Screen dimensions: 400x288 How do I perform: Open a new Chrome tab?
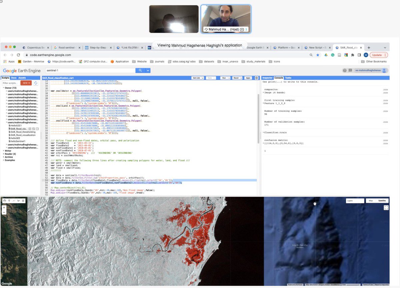(x=369, y=48)
